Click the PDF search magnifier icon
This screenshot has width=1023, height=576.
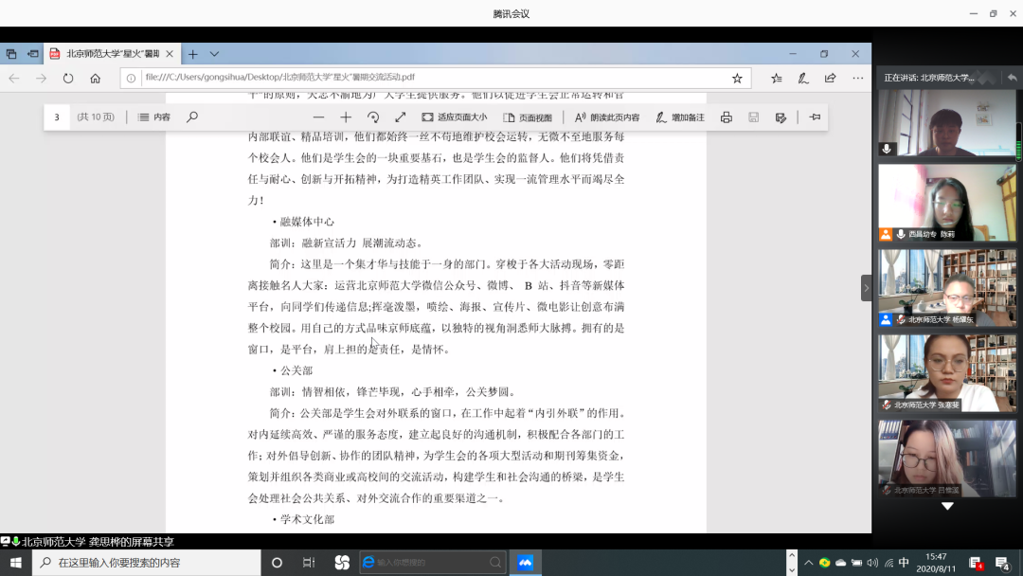(x=192, y=117)
